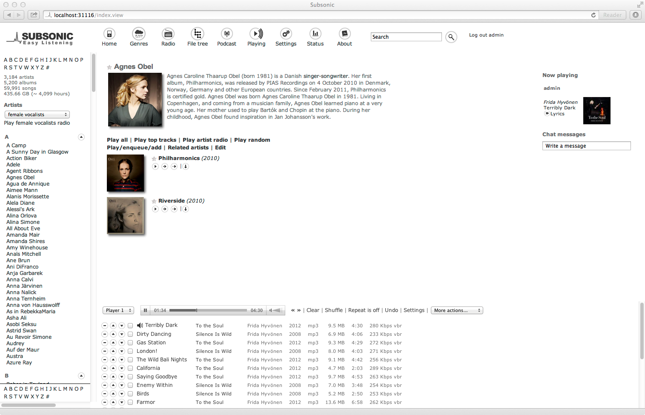Viewport: 645px width, 415px height.
Task: Check the box for California
Action: tap(130, 368)
